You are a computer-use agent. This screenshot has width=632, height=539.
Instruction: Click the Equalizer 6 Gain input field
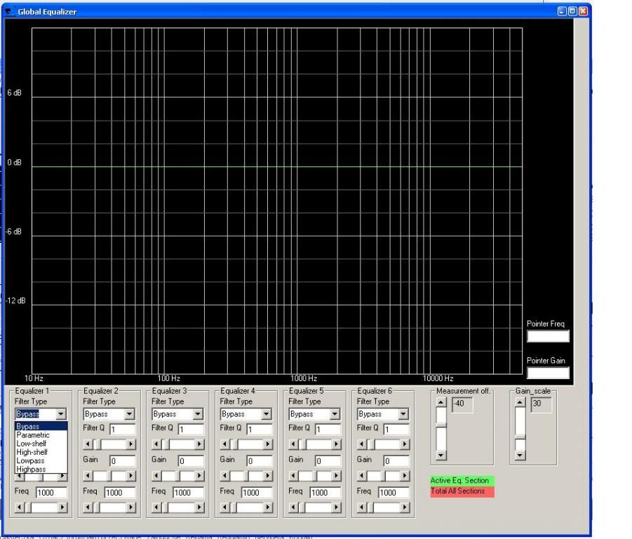coord(396,461)
